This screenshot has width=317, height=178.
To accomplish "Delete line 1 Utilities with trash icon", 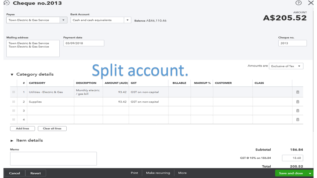I will [298, 92].
